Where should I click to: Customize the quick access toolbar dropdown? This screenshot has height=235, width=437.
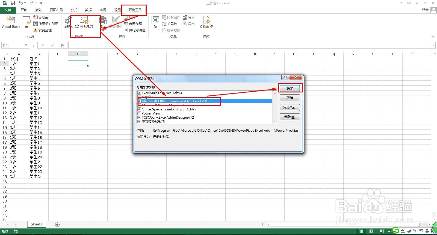41,3
